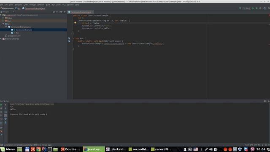Viewport: 270px width, 152px height.
Task: Rerun the program from Run panel
Action: [1, 105]
